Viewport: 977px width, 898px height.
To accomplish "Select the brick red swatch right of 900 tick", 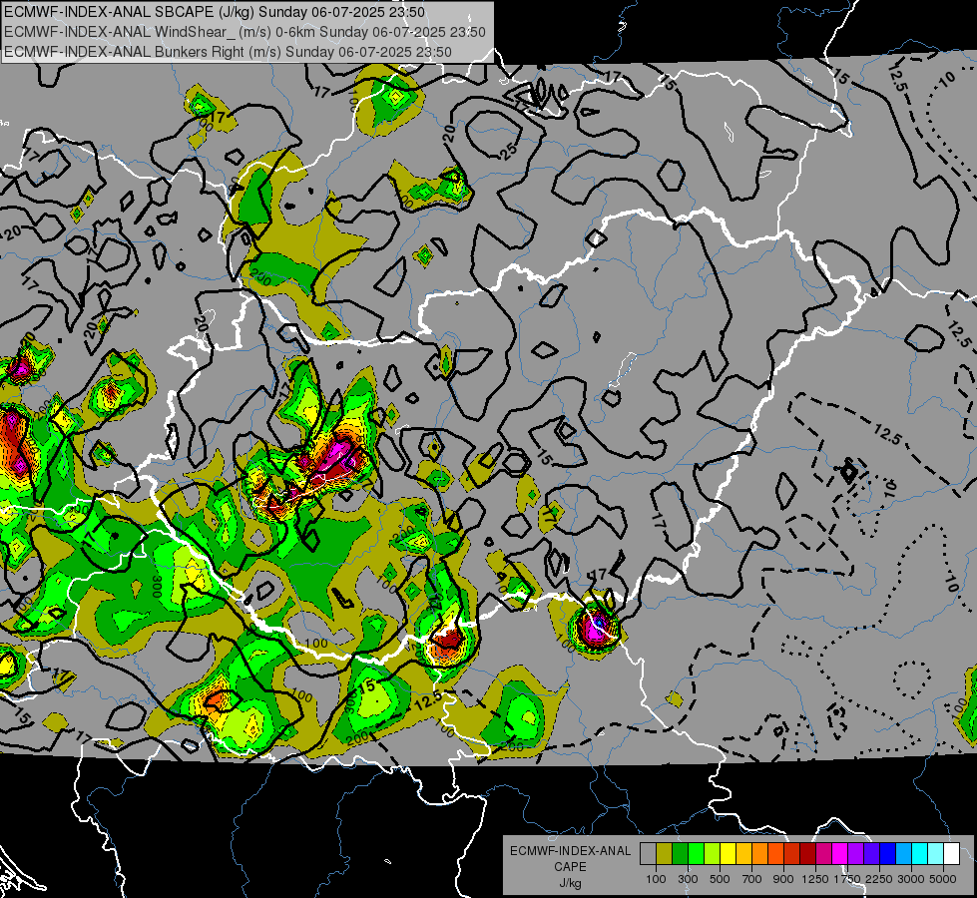I will tap(792, 853).
